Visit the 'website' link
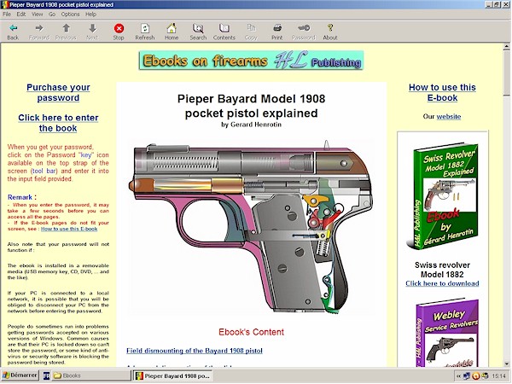 449,117
